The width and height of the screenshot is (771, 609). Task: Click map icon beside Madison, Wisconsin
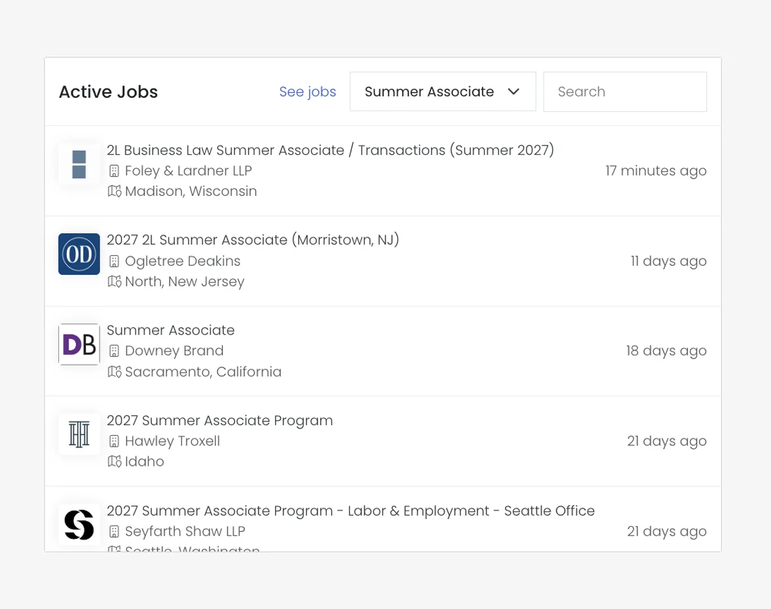pos(114,191)
